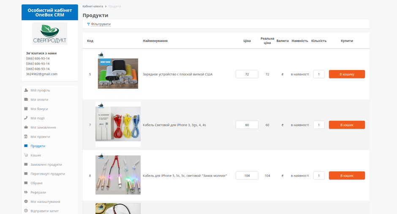
Task: Go to Мої бонуси
Action: (x=39, y=109)
